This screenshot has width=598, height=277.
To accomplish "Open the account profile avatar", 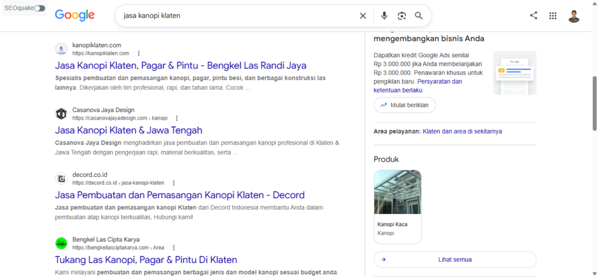I will point(573,16).
